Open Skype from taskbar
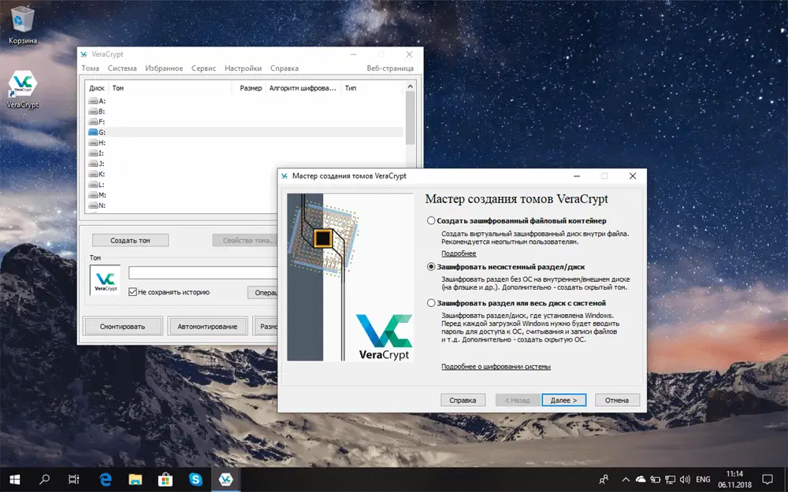Screen dimensions: 788x492 (195, 479)
